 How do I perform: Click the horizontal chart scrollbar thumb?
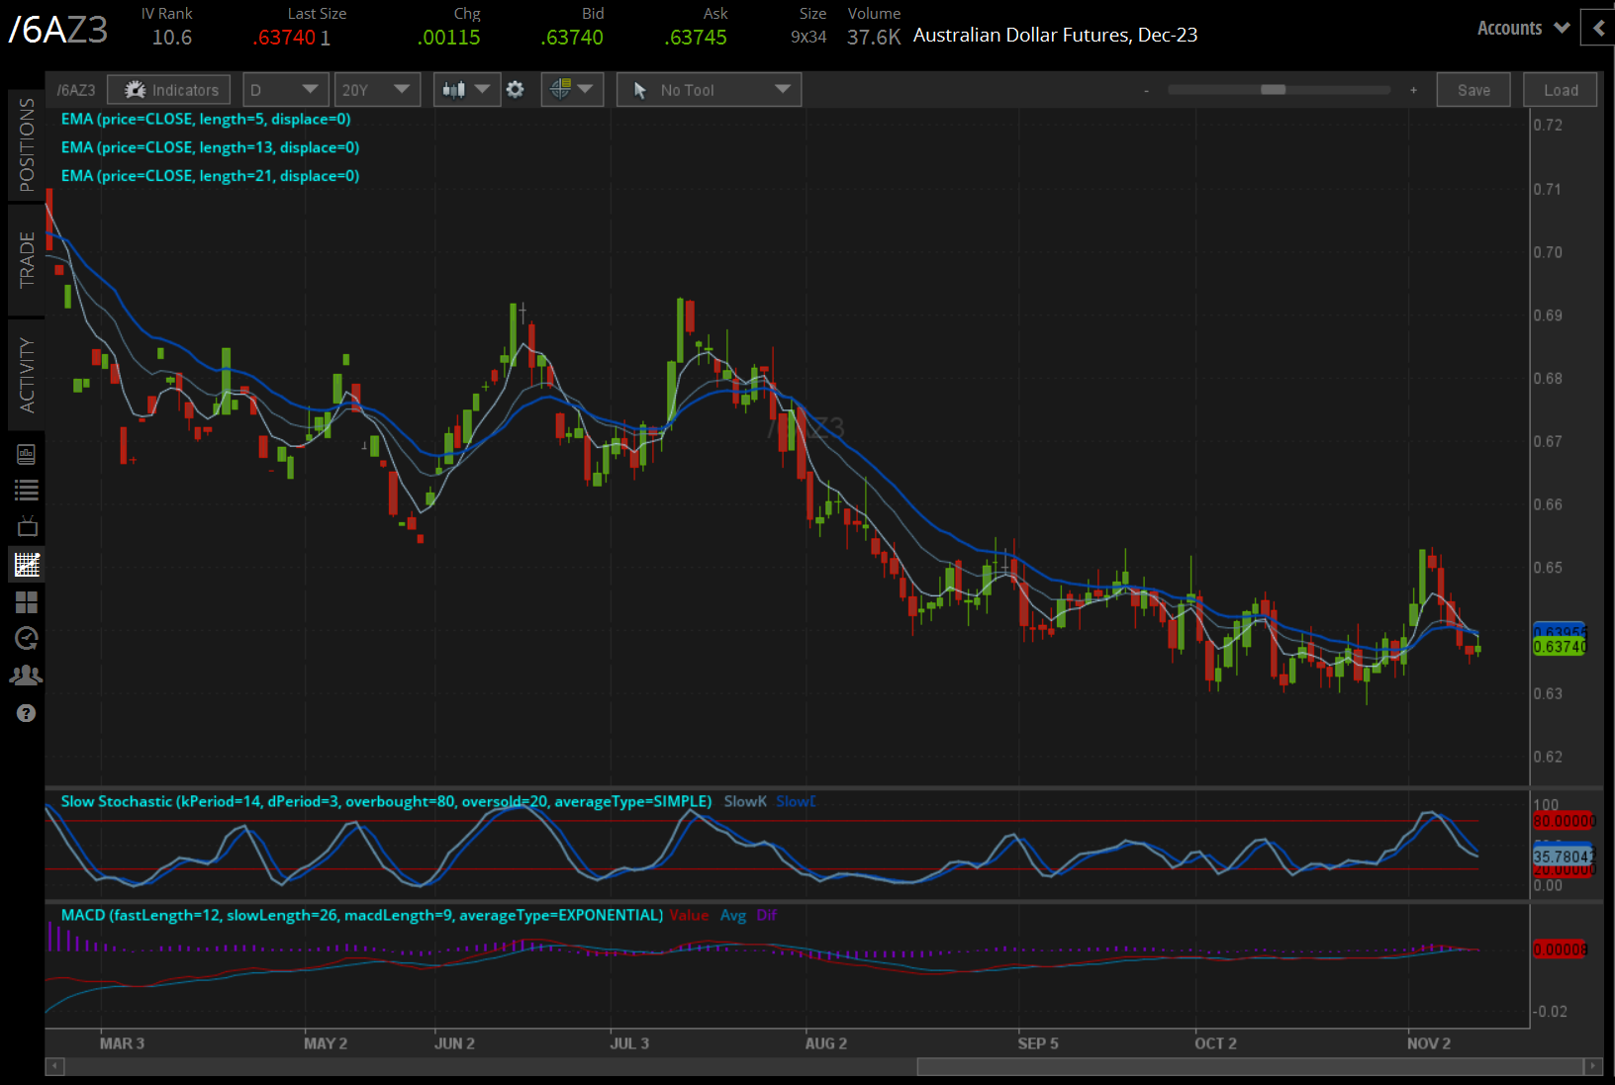[x=1249, y=1066]
